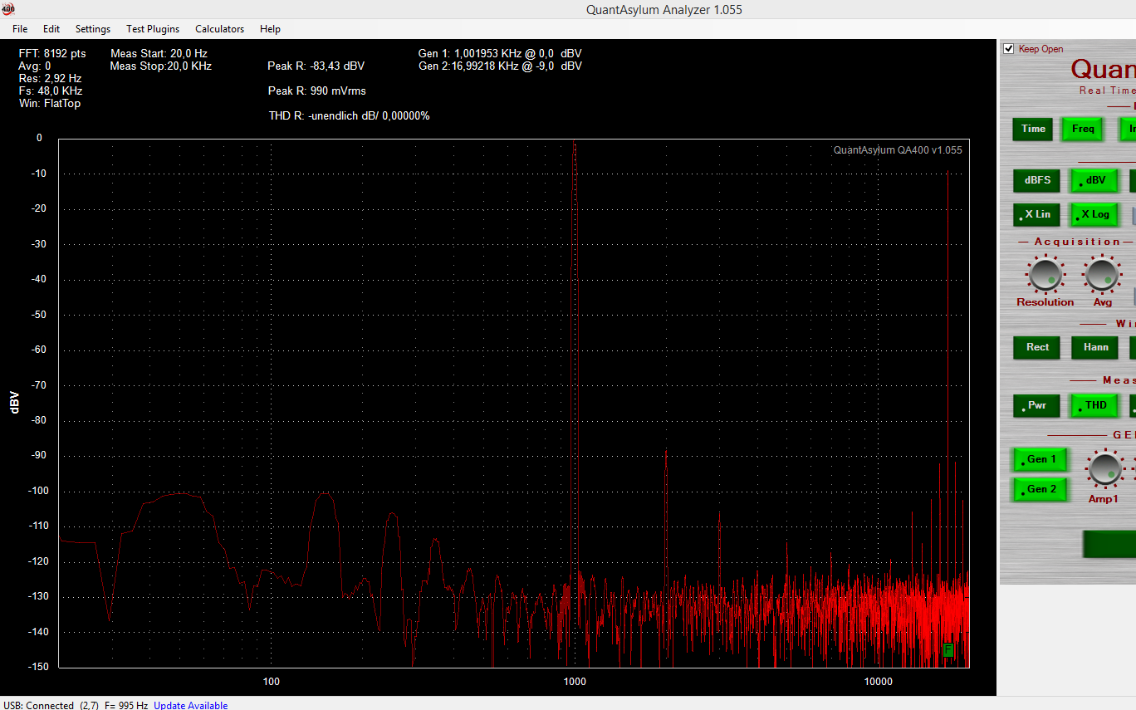Click the dBV vertical axis label

click(x=13, y=403)
